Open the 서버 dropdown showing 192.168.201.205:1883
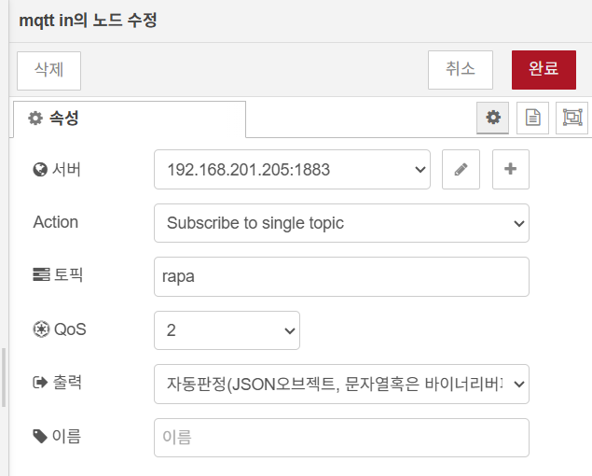 point(292,170)
